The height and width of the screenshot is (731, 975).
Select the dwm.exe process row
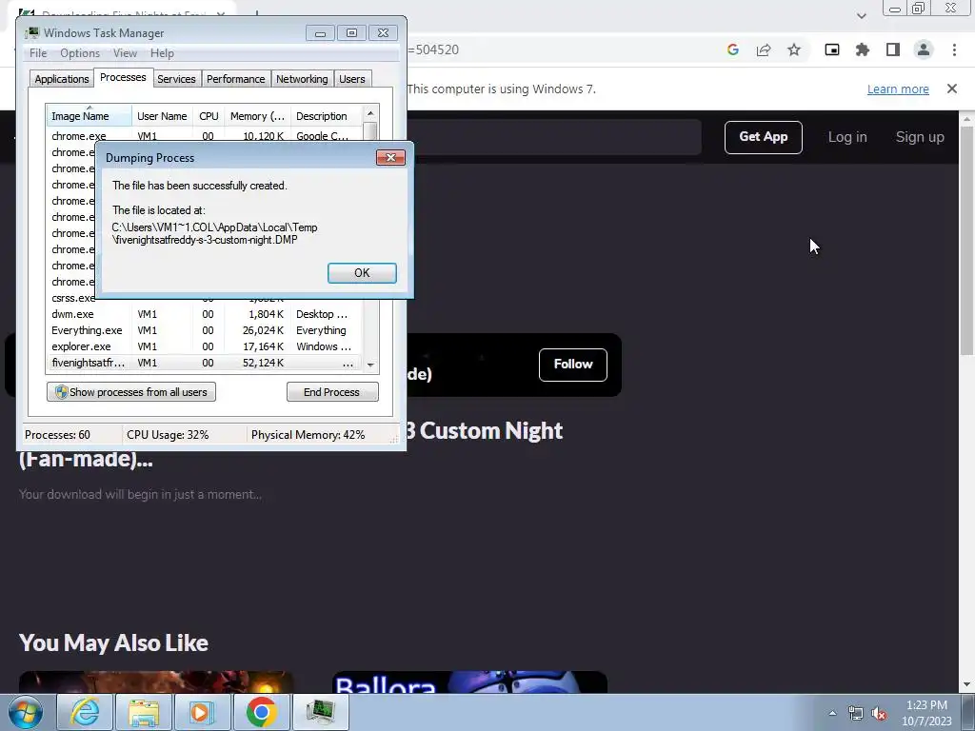click(x=204, y=314)
